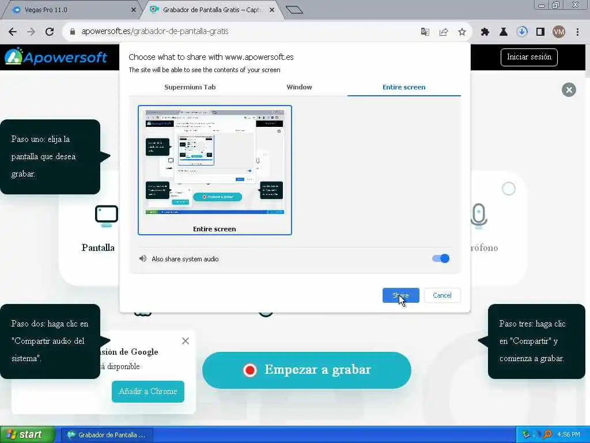
Task: Toggle the side panel icon
Action: pyautogui.click(x=540, y=32)
